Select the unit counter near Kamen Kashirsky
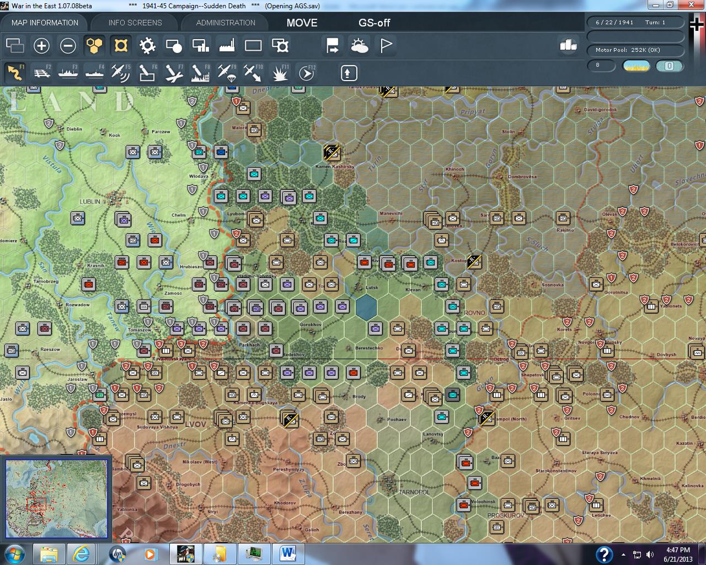This screenshot has height=565, width=706. coord(331,152)
